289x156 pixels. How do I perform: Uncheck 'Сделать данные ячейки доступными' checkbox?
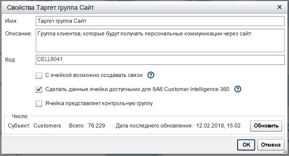(x=39, y=90)
